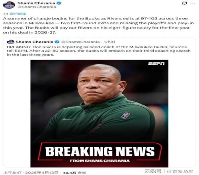Click Shams Charania's profile avatar at top
Screen dimensions: 199x175
(9, 5)
